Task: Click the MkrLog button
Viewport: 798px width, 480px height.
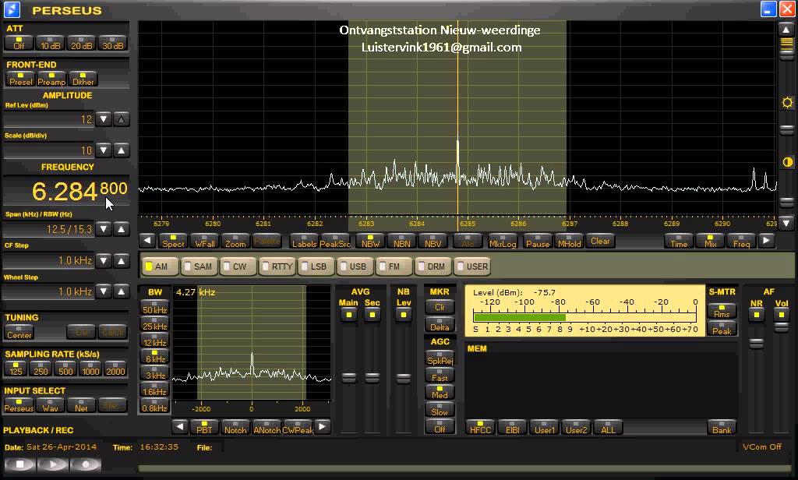Action: tap(503, 241)
